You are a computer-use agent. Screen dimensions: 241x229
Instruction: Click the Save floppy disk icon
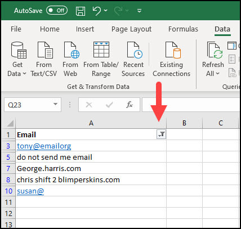81,11
